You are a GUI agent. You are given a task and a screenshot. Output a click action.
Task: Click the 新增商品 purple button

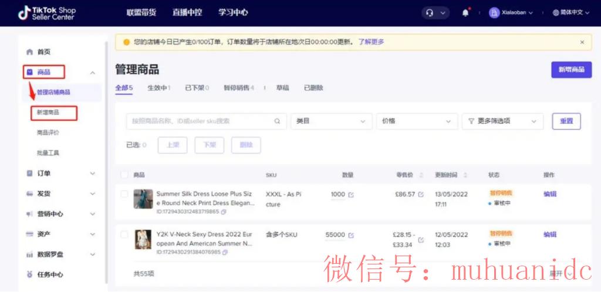571,70
